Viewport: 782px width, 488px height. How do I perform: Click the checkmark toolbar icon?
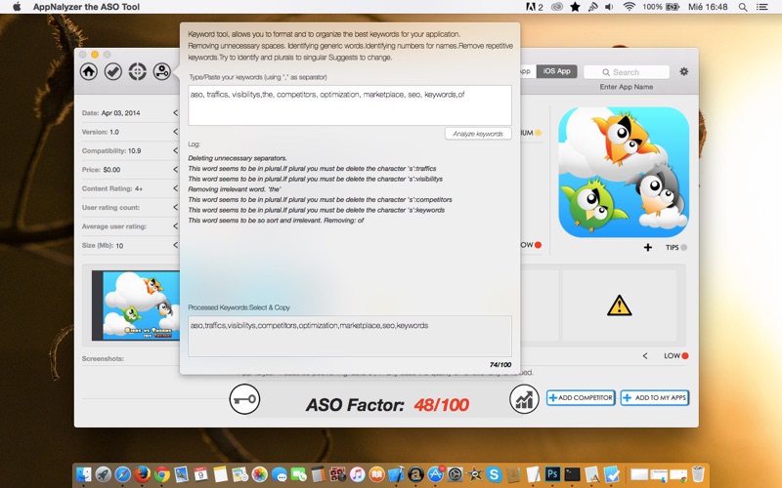click(113, 71)
